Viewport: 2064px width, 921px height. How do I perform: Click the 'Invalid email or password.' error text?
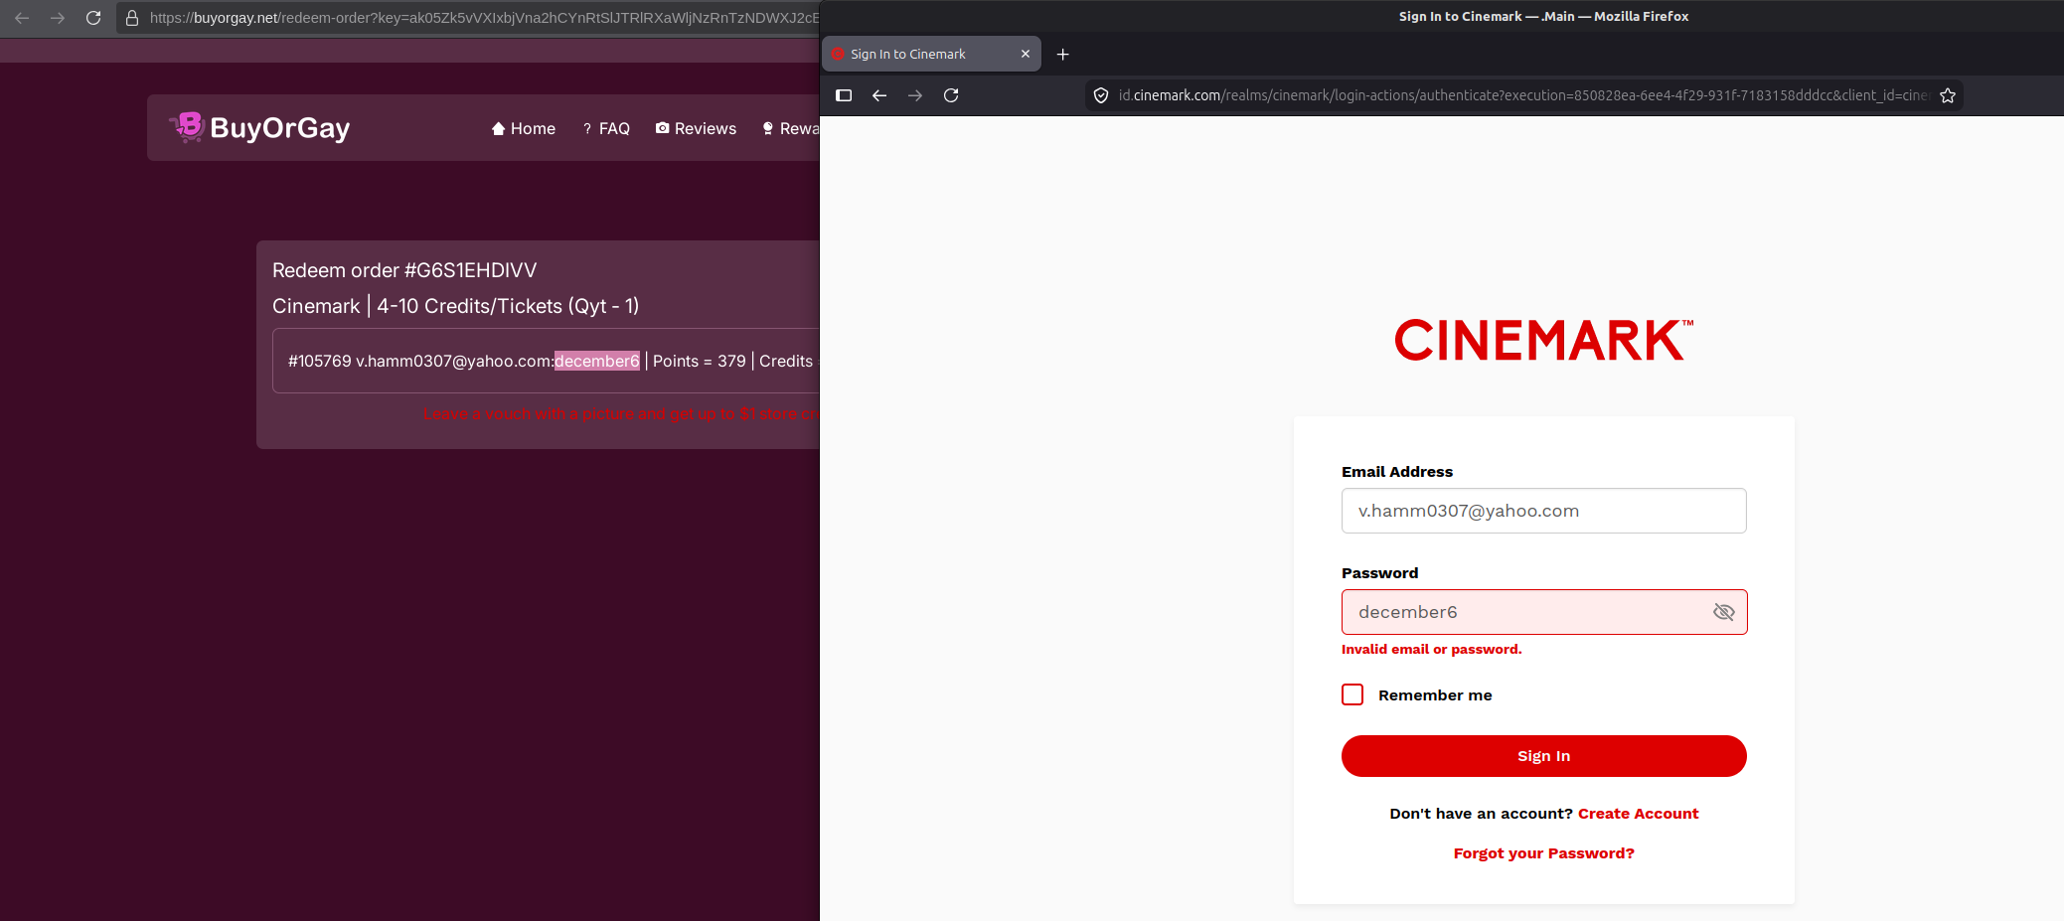(1431, 649)
